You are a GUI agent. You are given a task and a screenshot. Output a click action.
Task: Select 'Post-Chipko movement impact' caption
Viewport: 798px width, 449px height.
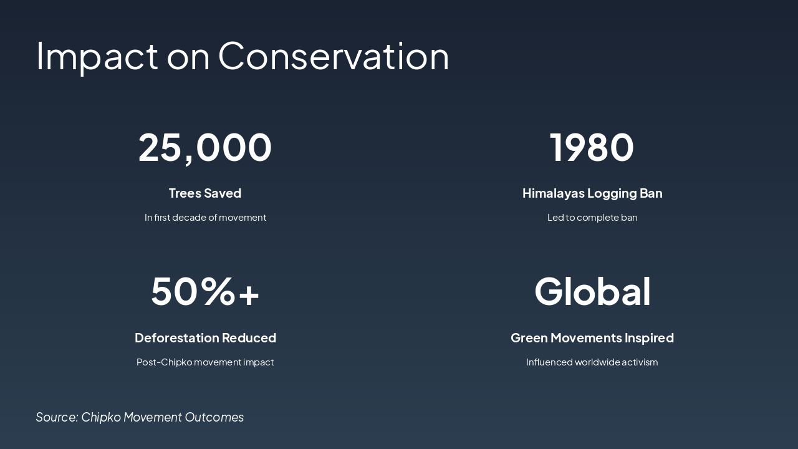(x=205, y=362)
